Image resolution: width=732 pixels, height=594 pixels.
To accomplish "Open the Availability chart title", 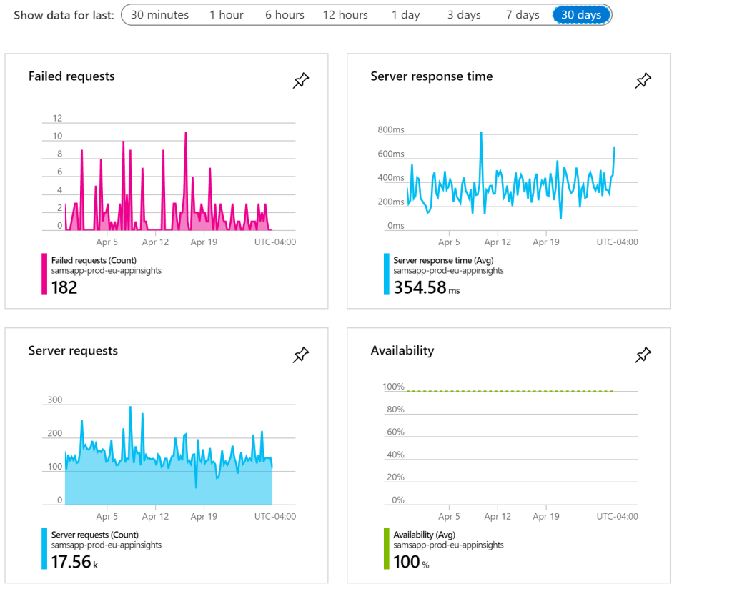I will (402, 351).
